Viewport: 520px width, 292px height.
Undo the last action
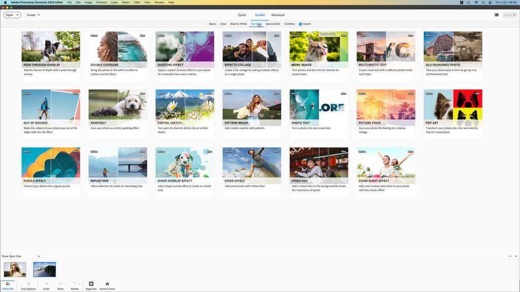pyautogui.click(x=46, y=285)
